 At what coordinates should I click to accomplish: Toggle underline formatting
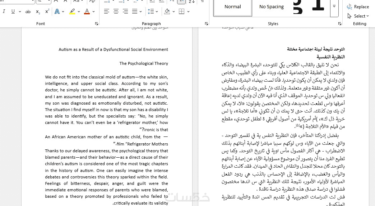click(x=13, y=11)
